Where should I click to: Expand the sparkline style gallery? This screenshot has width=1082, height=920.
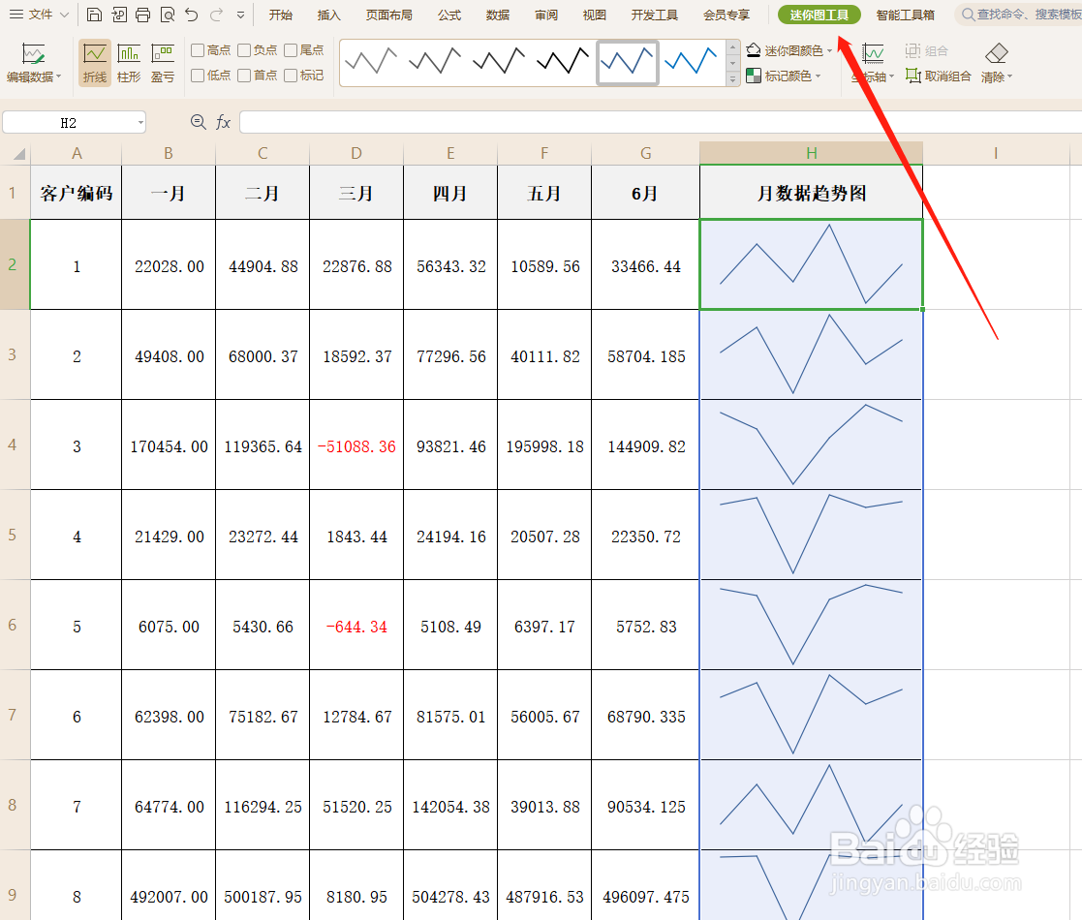[x=733, y=79]
